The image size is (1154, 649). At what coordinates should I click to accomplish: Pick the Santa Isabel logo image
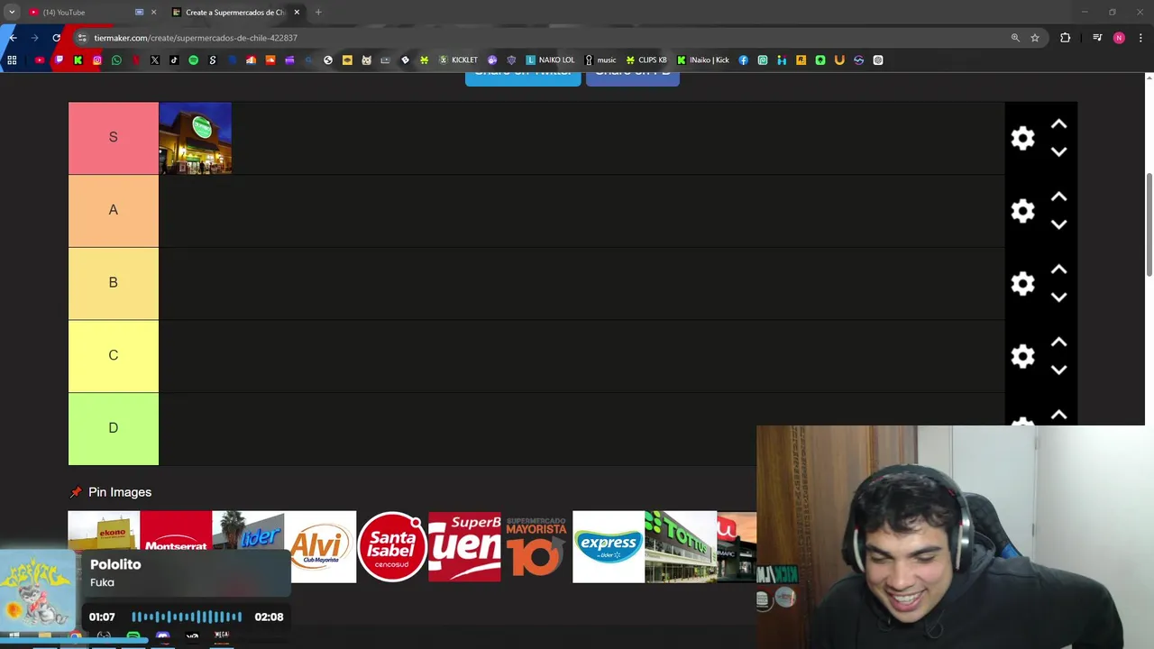(392, 547)
